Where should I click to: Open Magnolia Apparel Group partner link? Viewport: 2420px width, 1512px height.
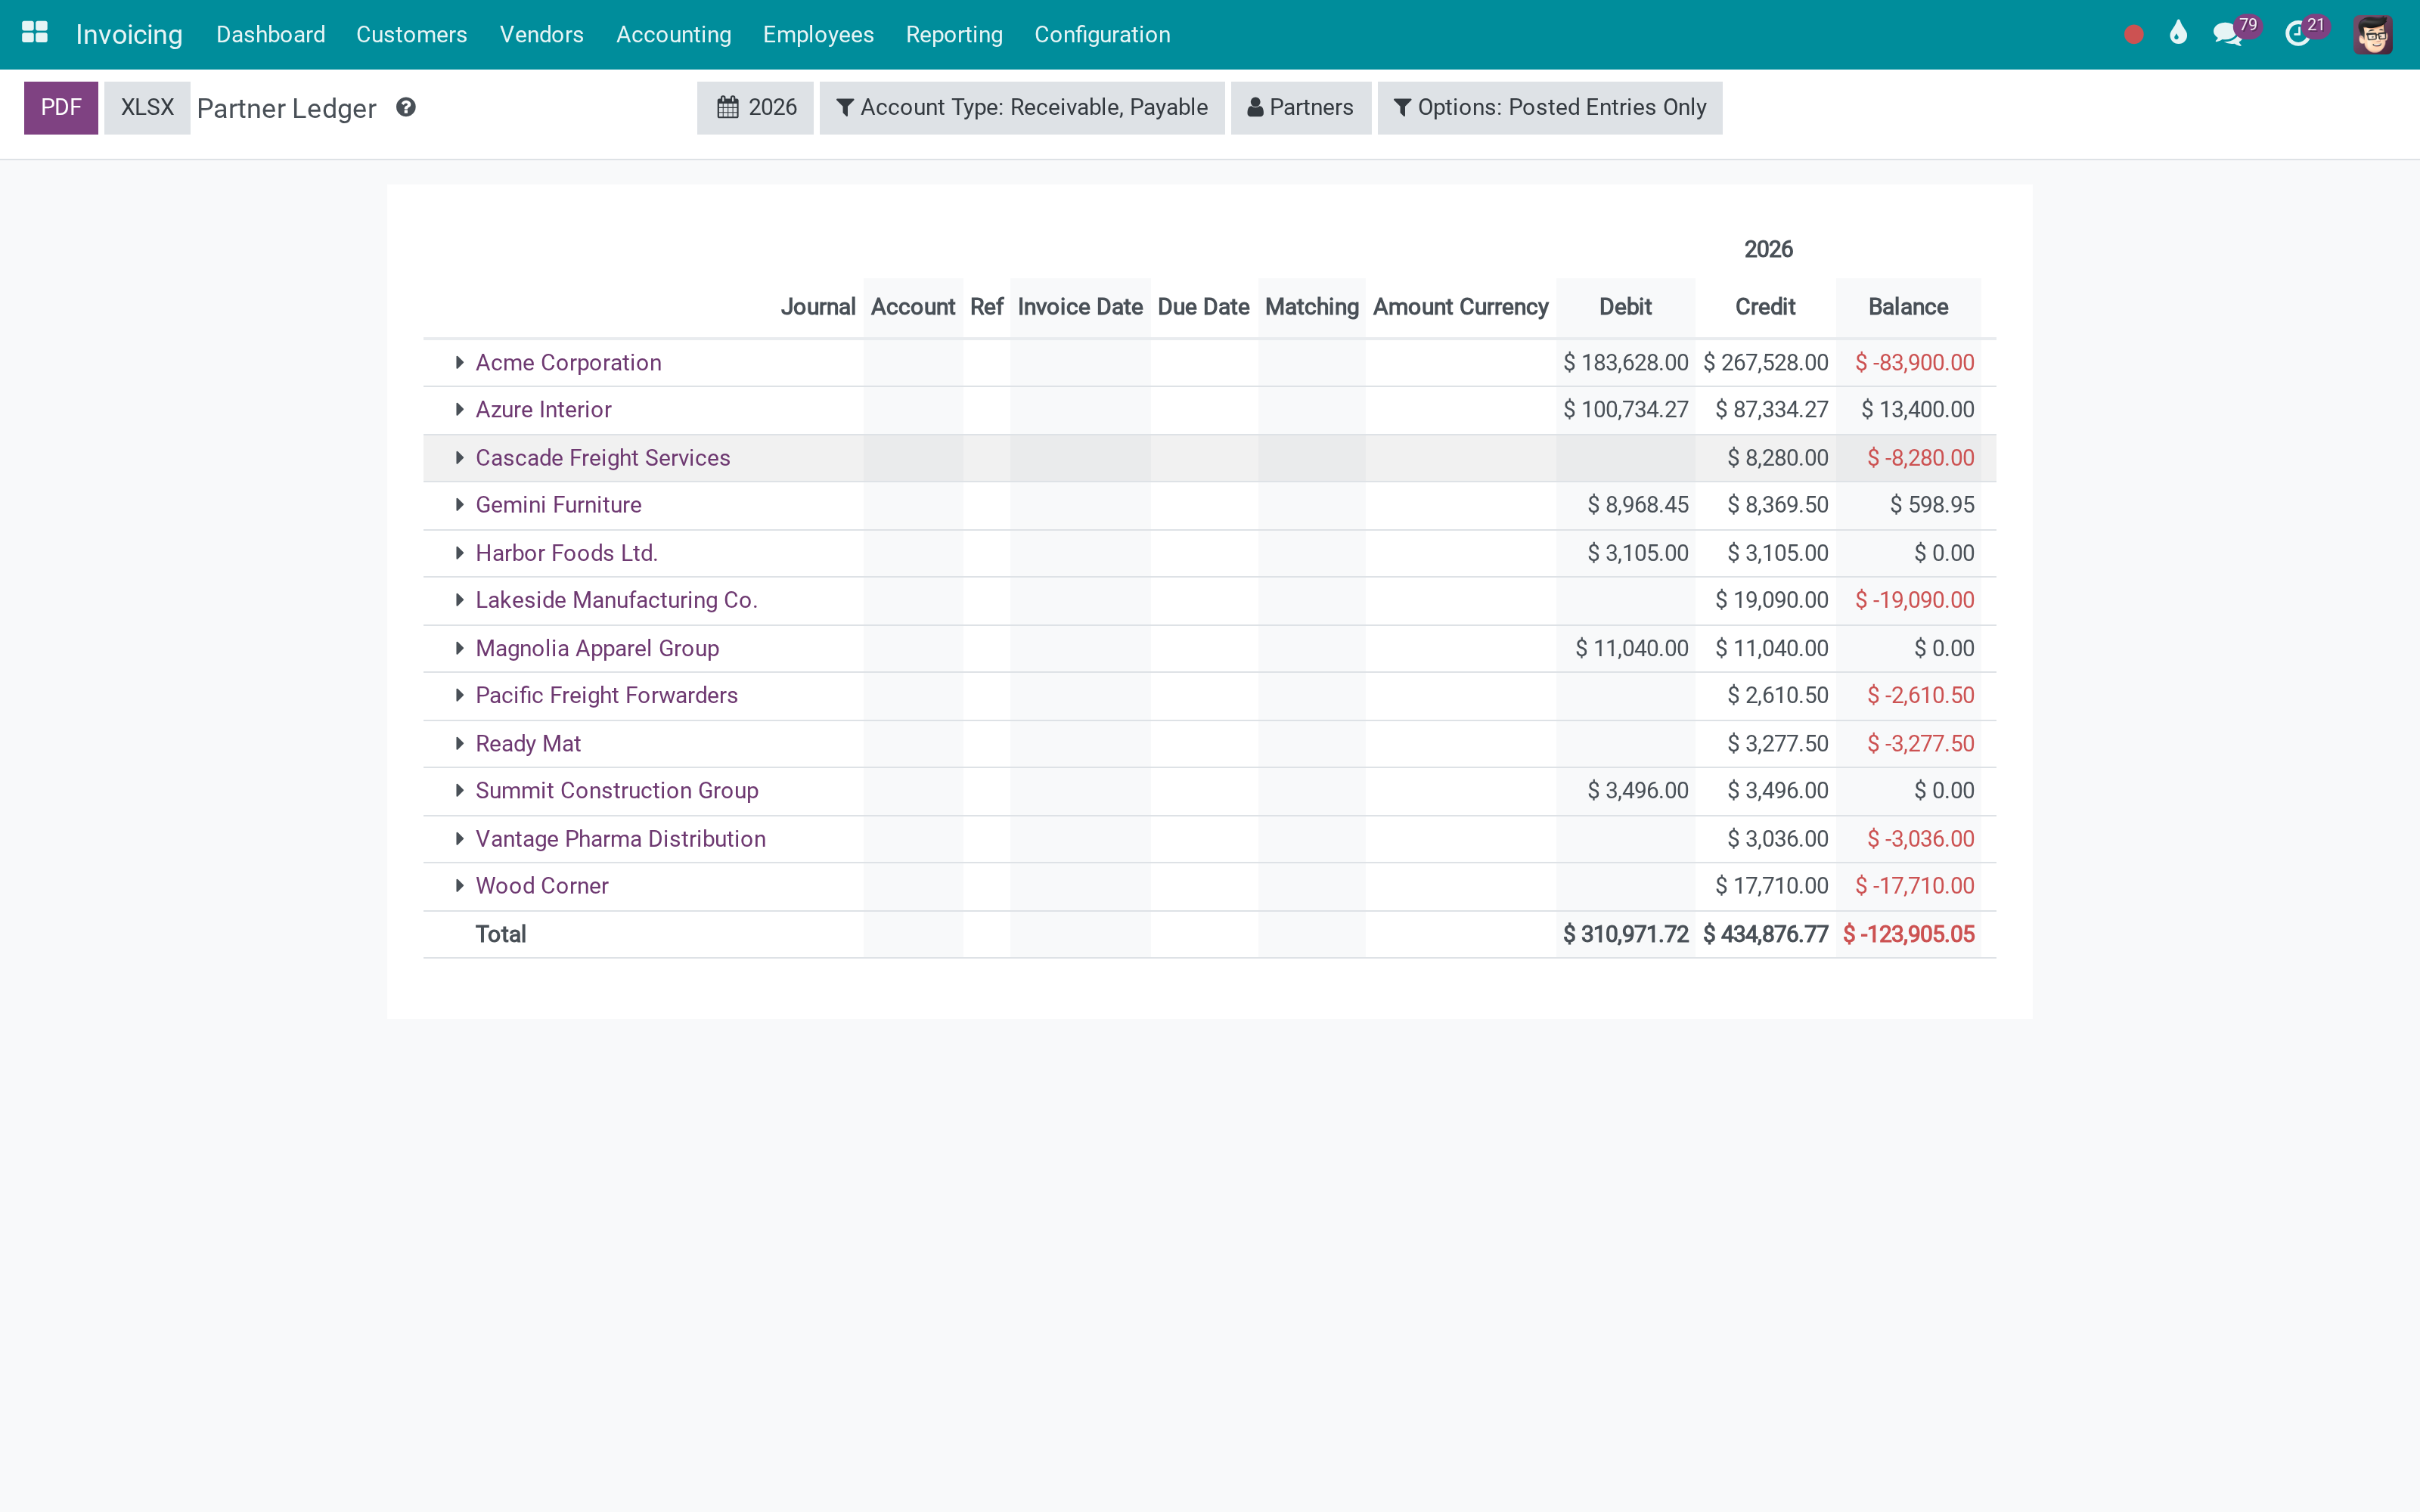pos(597,648)
